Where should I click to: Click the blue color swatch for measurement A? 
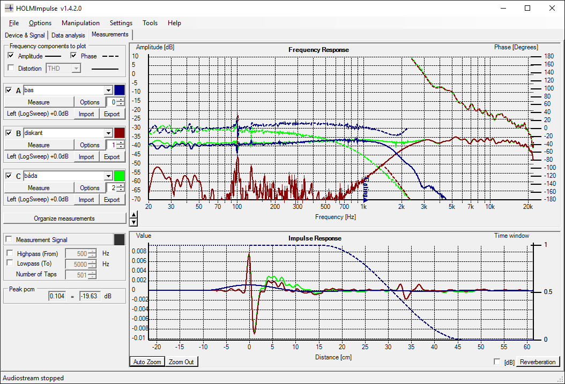120,90
